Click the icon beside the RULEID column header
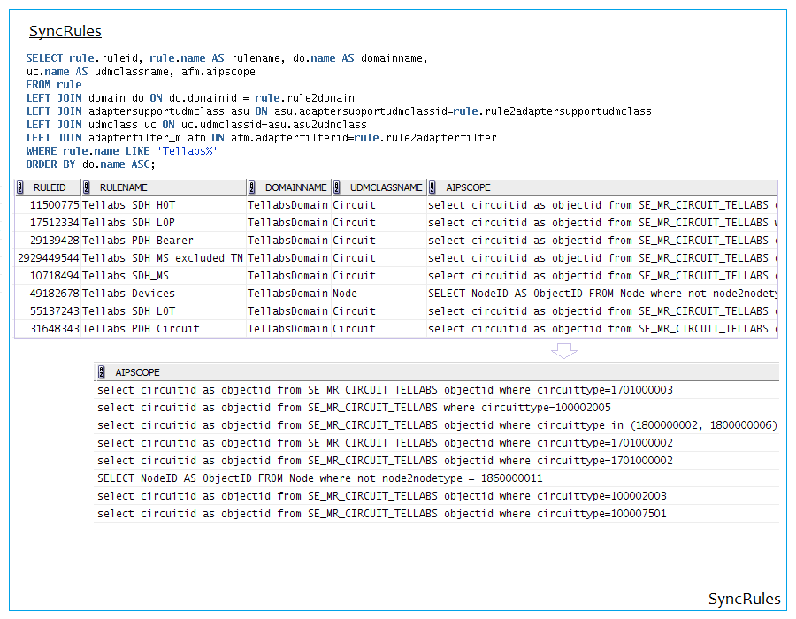This screenshot has height=619, width=796. [20, 187]
